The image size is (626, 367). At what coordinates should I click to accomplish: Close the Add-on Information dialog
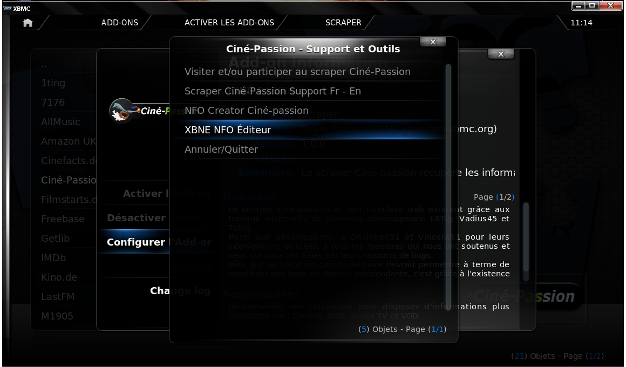coord(501,54)
